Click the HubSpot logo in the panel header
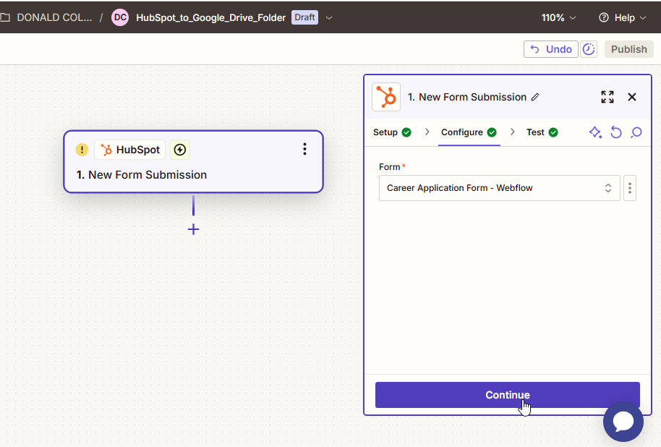 pos(386,97)
